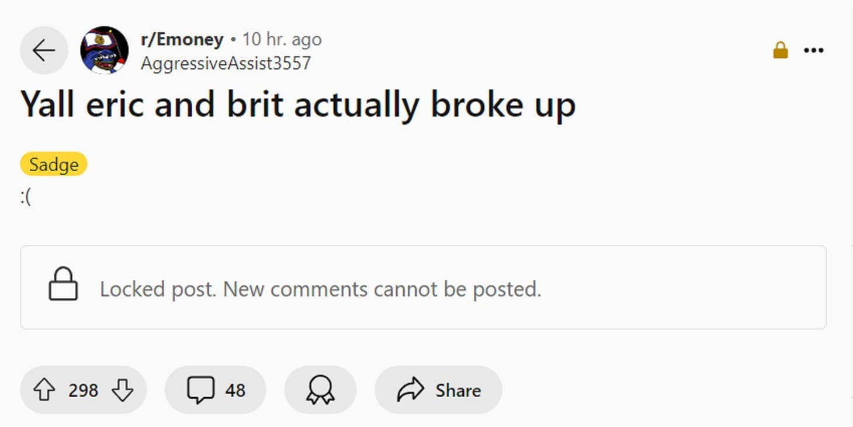Click the Share button

tap(438, 390)
